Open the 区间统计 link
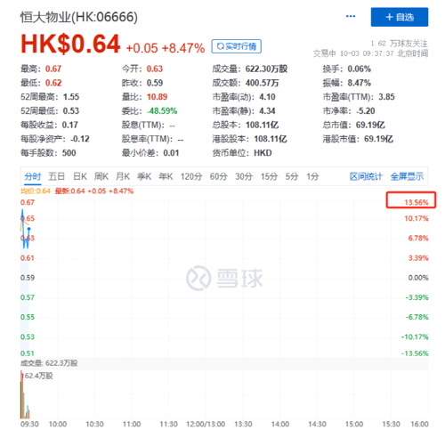 366,176
